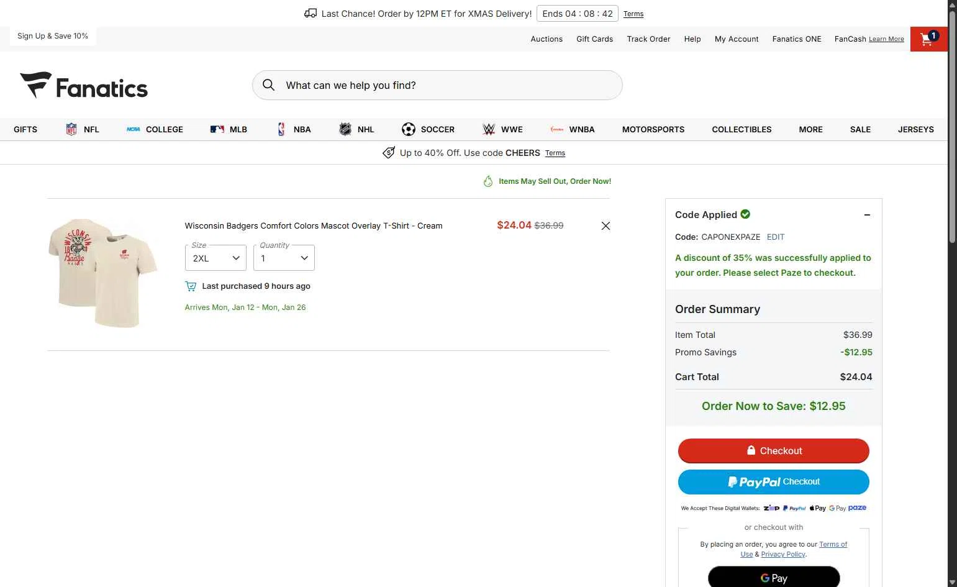Open My Account link
The width and height of the screenshot is (957, 587).
pyautogui.click(x=737, y=39)
